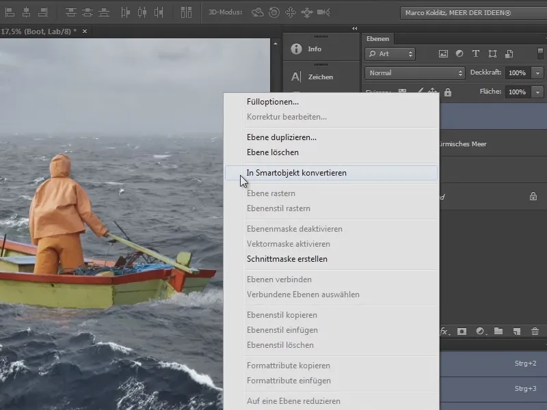547x410 pixels.
Task: Click the distribute right edges icon
Action: tap(159, 12)
